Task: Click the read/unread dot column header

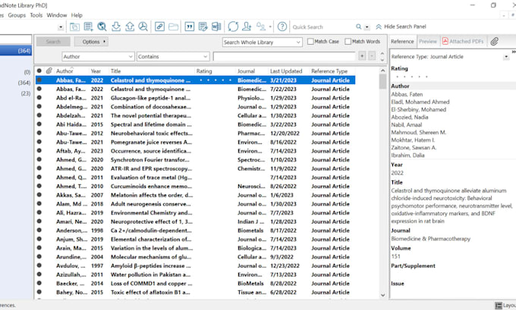Action: 39,70
